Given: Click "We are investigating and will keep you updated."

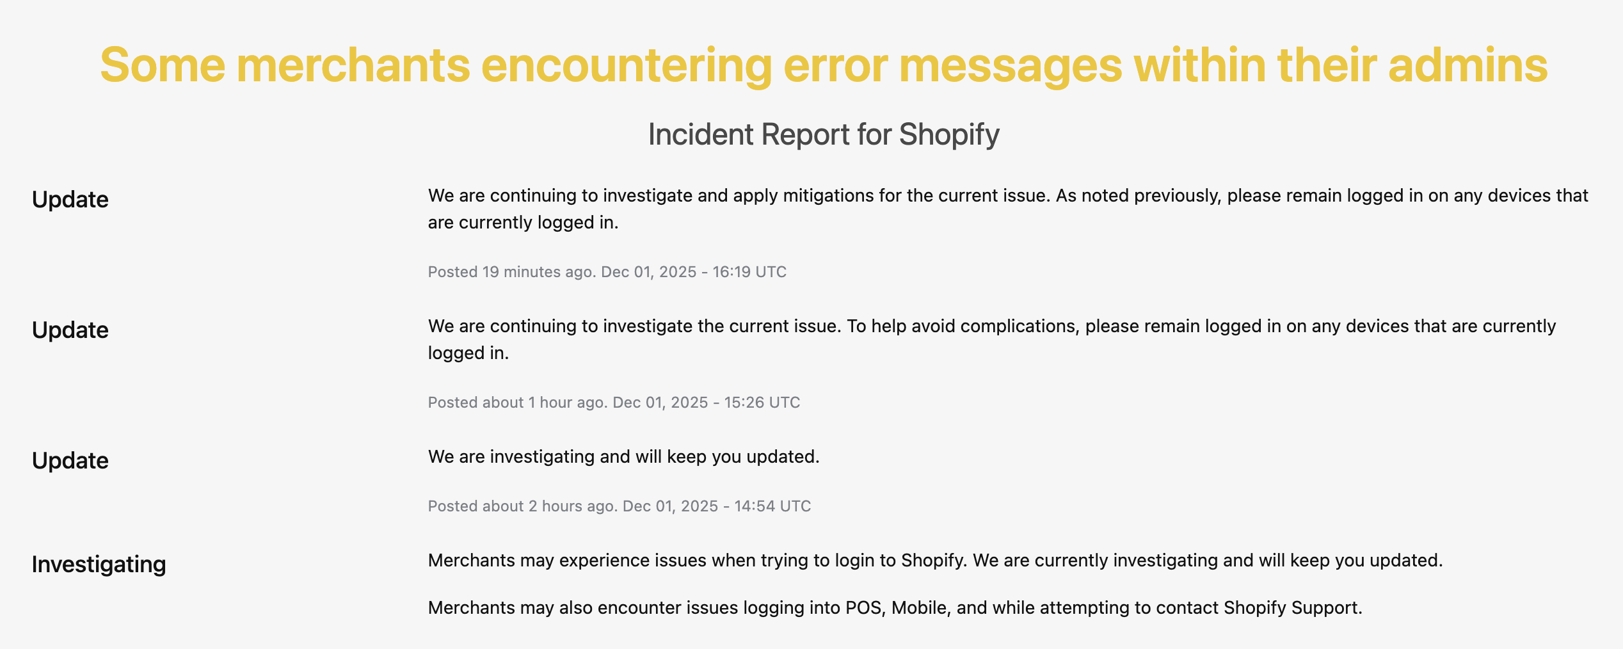Looking at the screenshot, I should pos(623,457).
